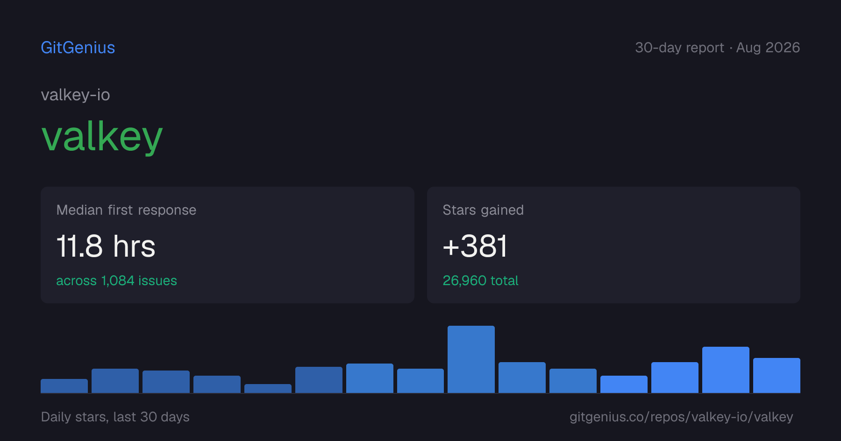Viewport: 841px width, 441px height.
Task: Click "across 1,084 issues" text
Action: point(117,280)
